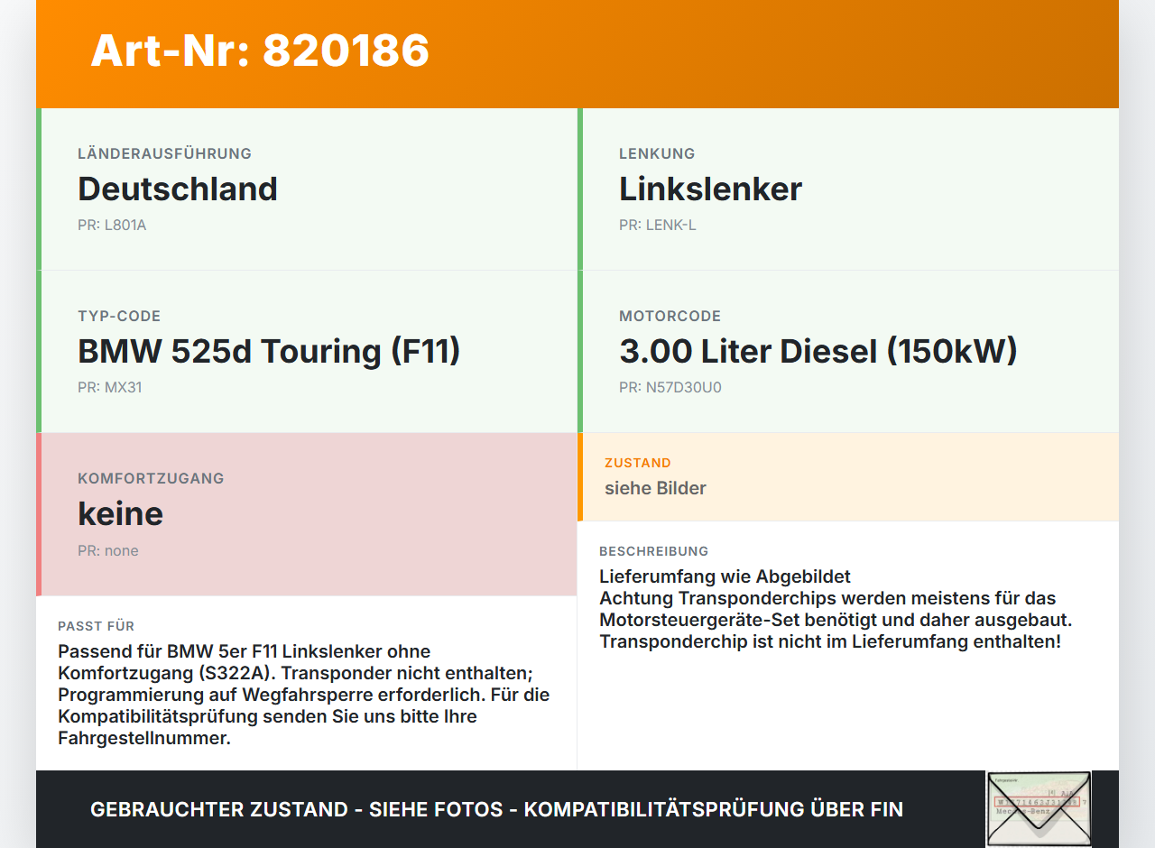1155x848 pixels.
Task: Click the Komfortzugang 'keine' value
Action: coord(121,513)
